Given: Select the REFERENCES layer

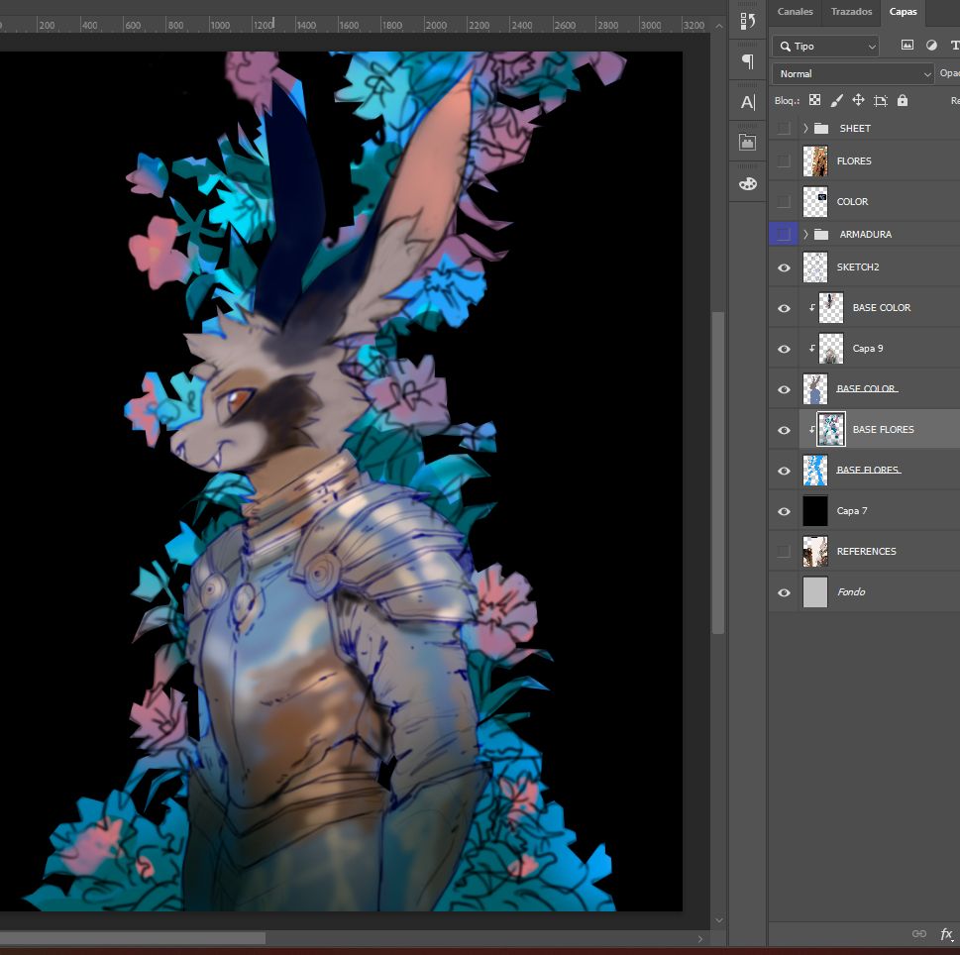Looking at the screenshot, I should 866,552.
